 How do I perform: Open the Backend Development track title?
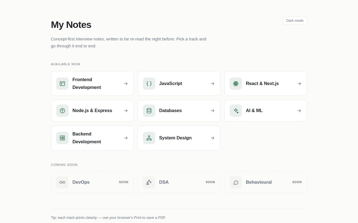pyautogui.click(x=87, y=138)
